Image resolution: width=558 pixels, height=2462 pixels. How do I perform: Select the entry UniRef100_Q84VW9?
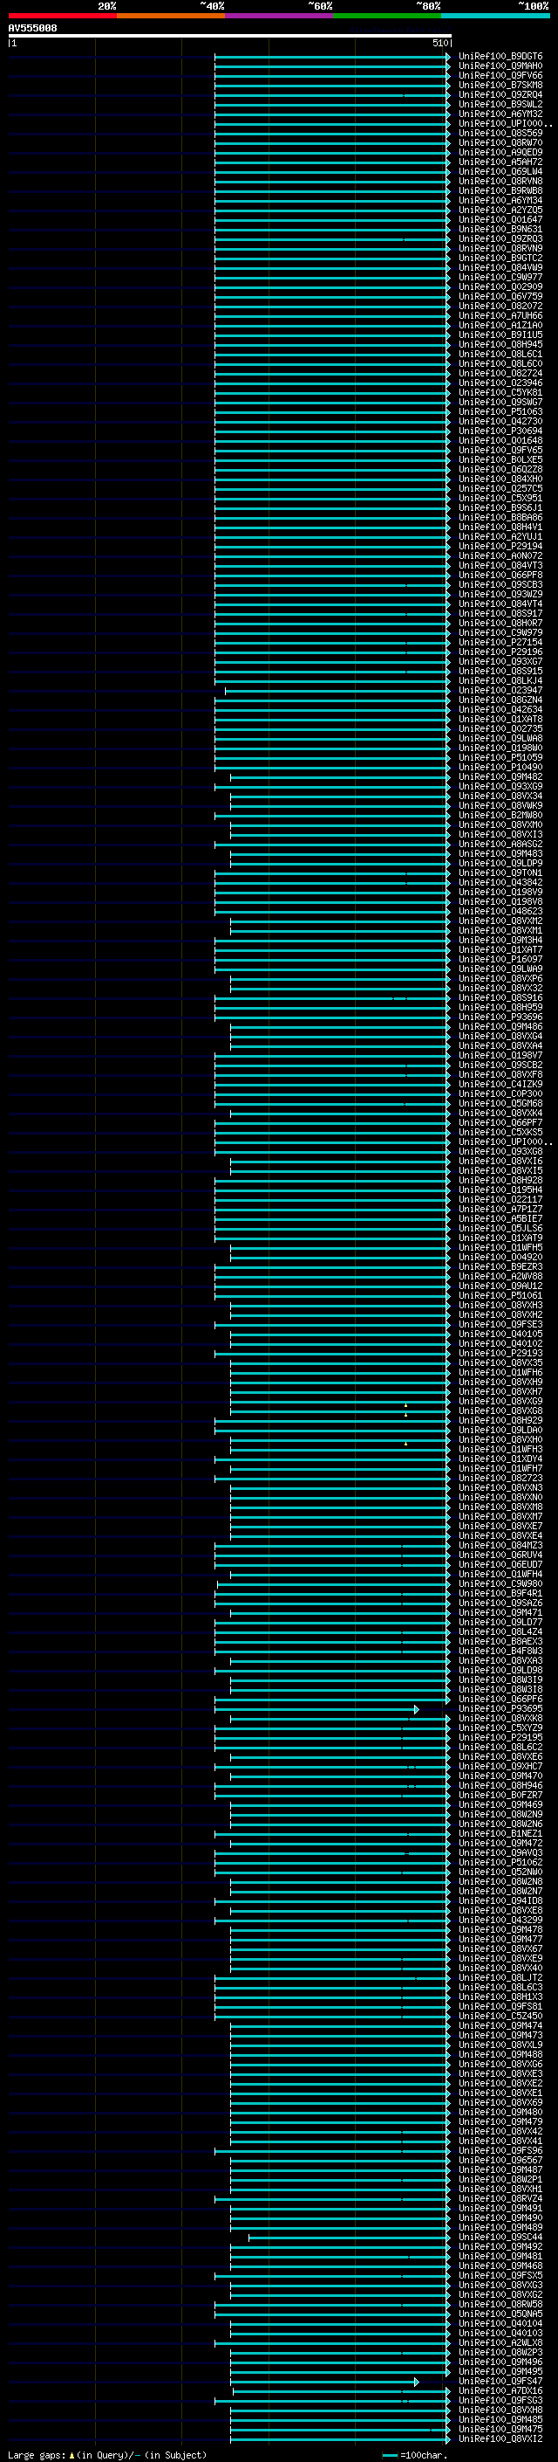(x=500, y=269)
